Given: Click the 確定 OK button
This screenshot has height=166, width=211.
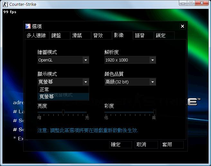Looking at the screenshot, I should [121, 145].
